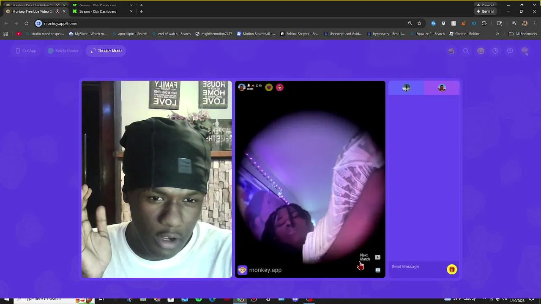
Task: Open Goatee - Roblox bookmark
Action: coord(464,34)
